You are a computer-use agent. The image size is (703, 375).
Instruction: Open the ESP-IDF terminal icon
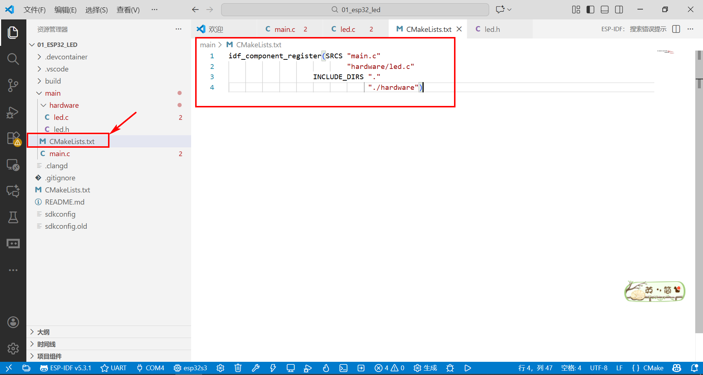[343, 368]
